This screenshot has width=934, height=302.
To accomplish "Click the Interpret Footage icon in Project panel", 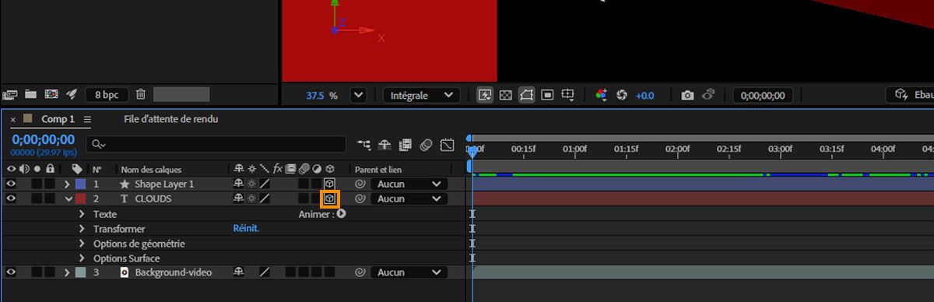I will pos(11,94).
